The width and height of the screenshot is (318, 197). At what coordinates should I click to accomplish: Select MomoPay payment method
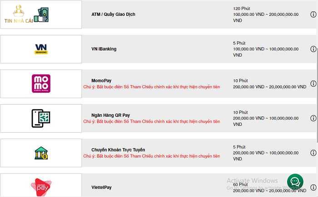102,81
